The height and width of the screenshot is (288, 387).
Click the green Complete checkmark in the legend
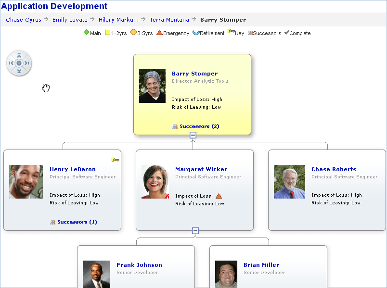pos(286,33)
